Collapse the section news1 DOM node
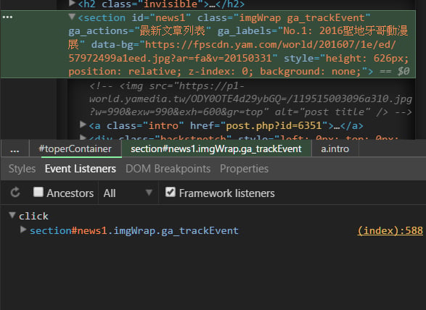This screenshot has height=310, width=426. [72, 17]
